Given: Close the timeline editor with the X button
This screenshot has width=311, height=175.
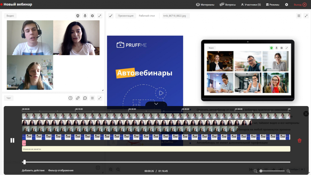Looking at the screenshot, I should coord(306,113).
